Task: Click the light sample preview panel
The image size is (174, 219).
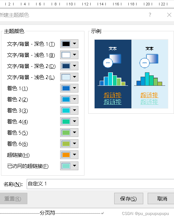Action: point(150,74)
